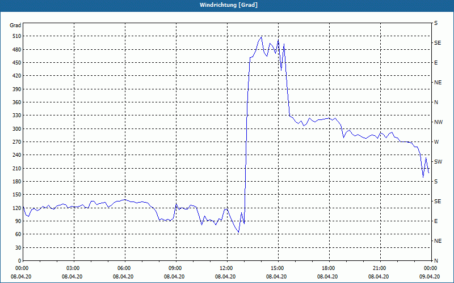Screen dimensions: 454x283
Task: Click the 330 degree axis label
Action: (18, 115)
